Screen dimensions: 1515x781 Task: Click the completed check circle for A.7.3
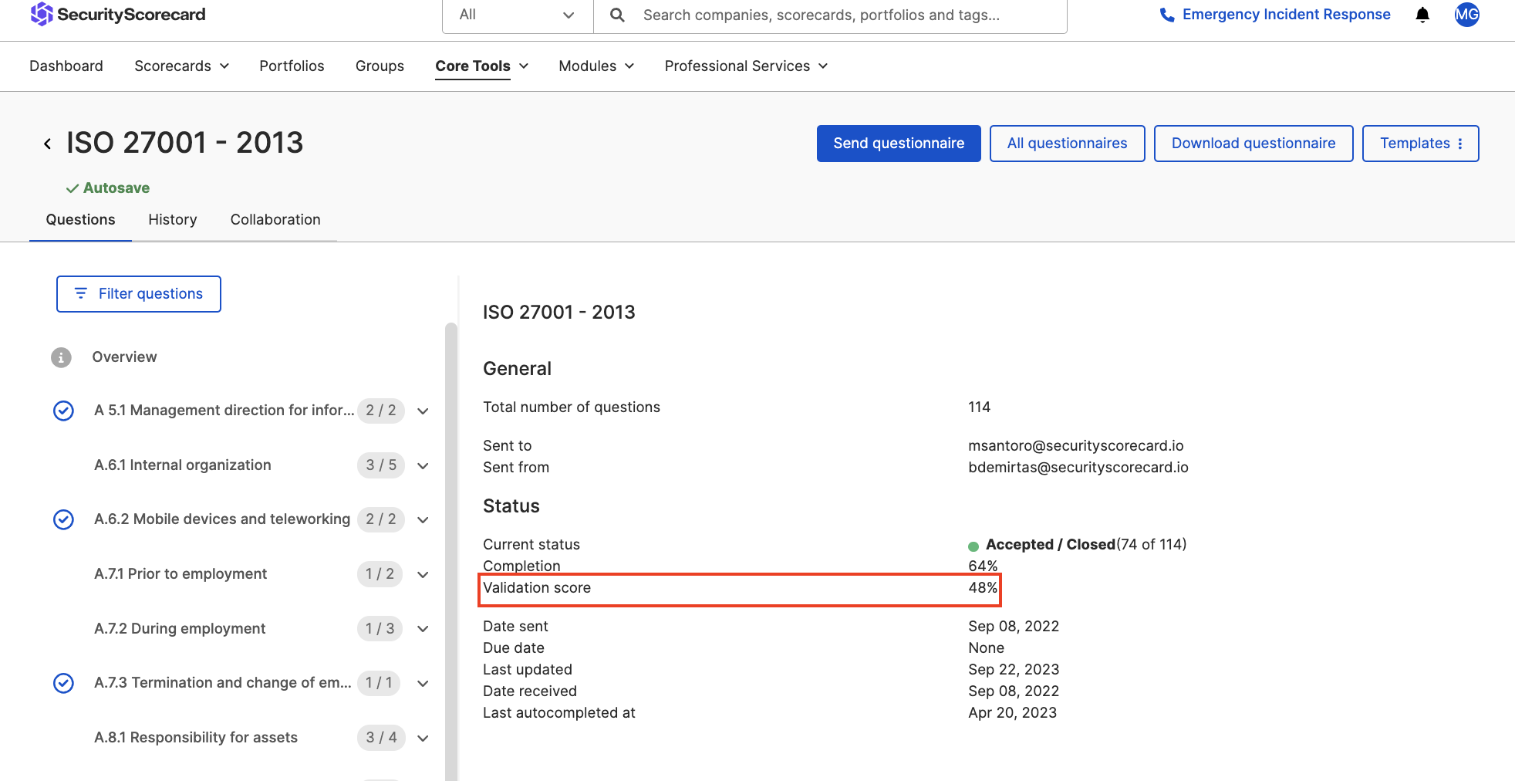point(63,683)
